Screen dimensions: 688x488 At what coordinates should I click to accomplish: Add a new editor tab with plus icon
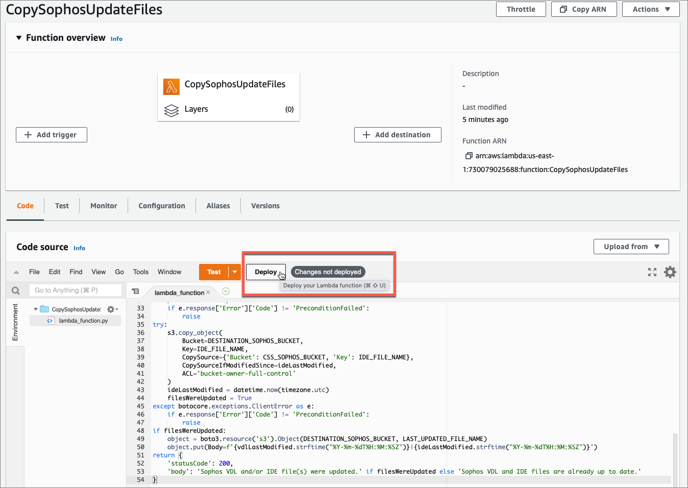pos(226,291)
